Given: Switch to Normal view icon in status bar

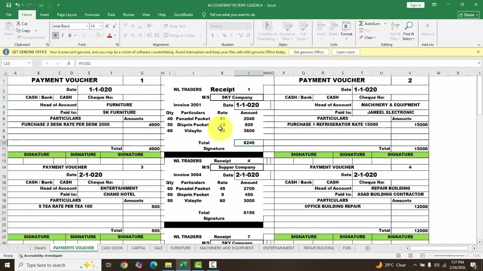Looking at the screenshot, I should click(398, 256).
